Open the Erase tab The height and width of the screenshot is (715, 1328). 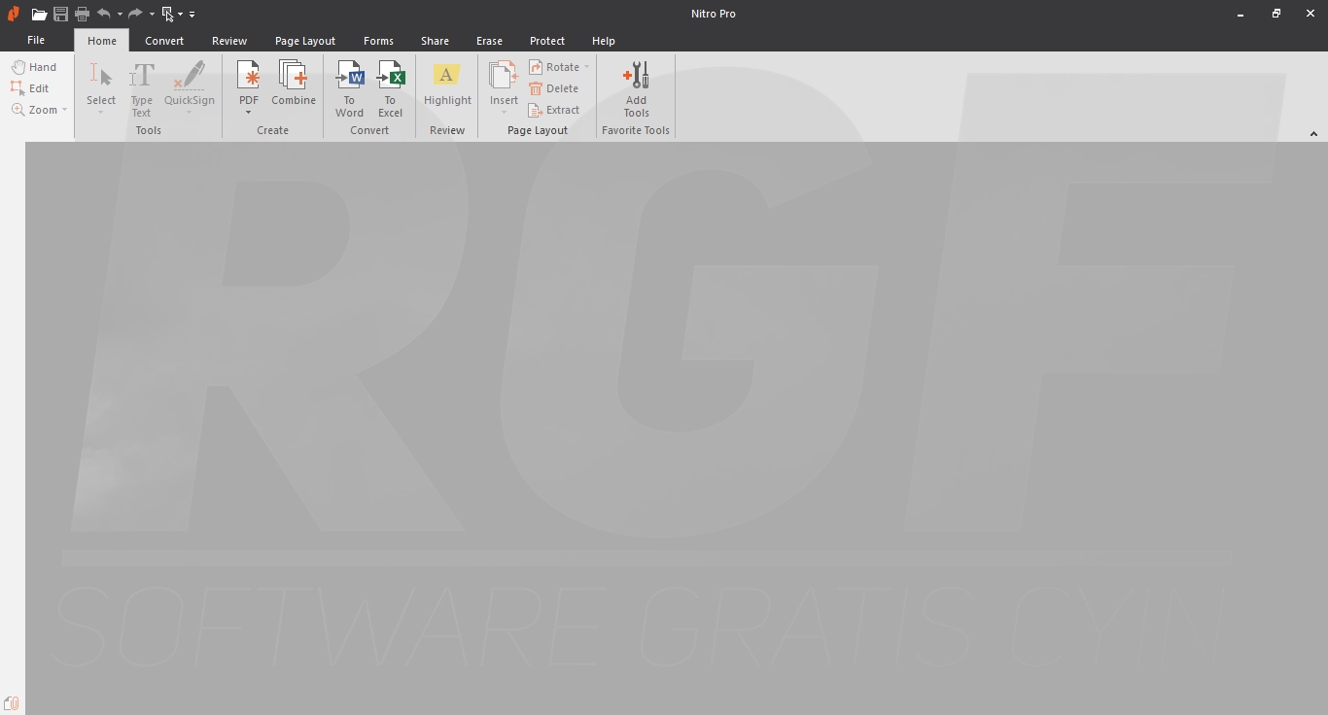point(489,41)
